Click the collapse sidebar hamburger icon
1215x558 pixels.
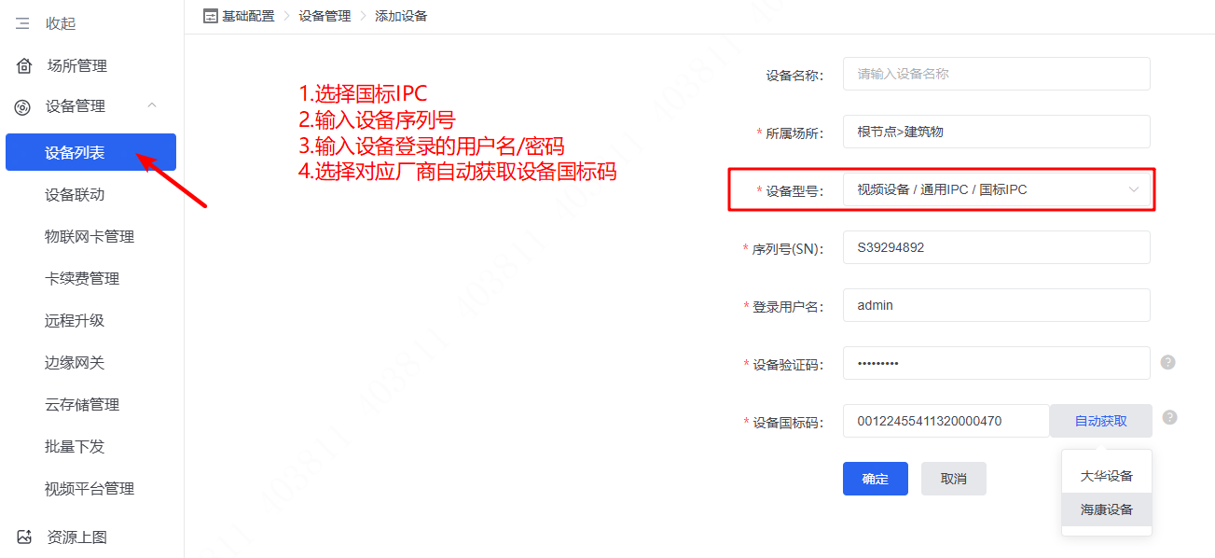click(22, 23)
